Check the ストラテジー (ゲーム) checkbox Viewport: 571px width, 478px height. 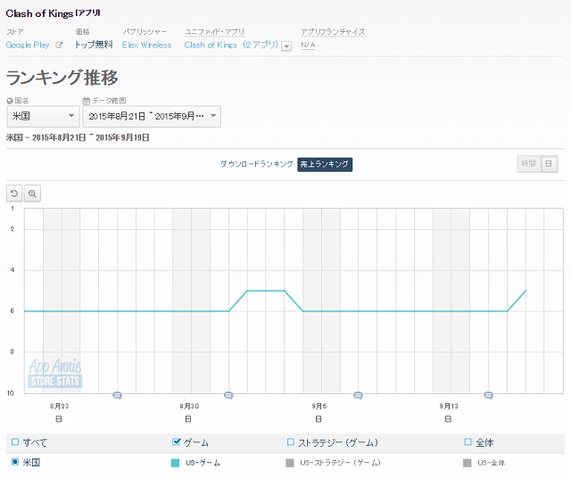coord(290,442)
